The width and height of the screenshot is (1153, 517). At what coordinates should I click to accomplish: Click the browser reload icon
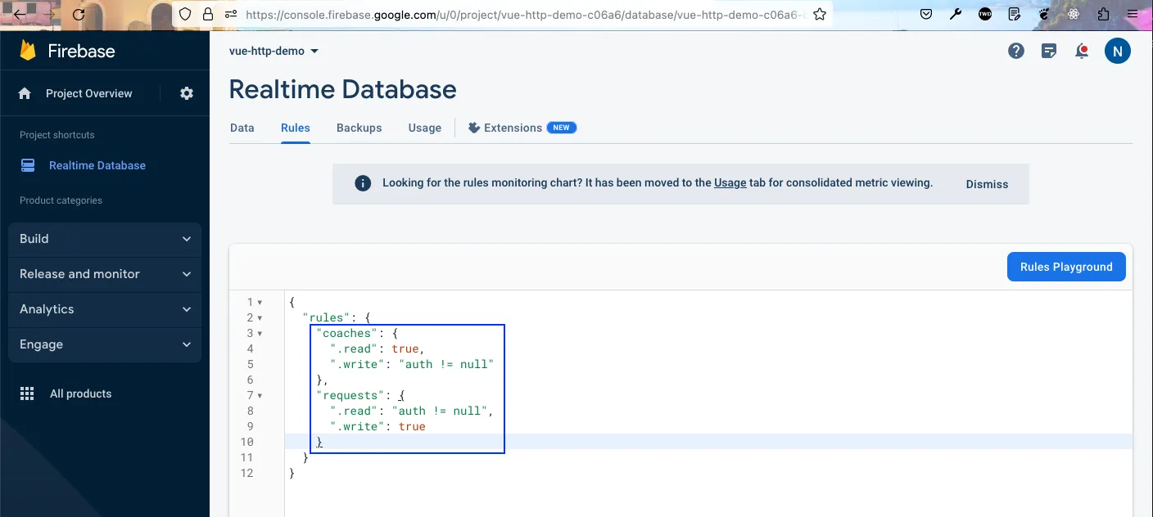[x=79, y=15]
